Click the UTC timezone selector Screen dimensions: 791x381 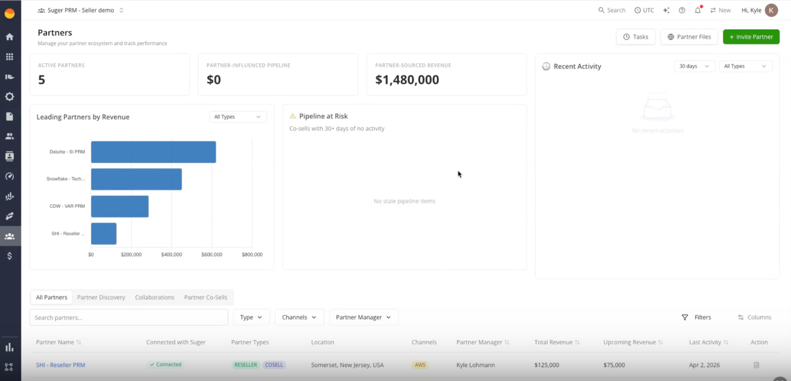[644, 10]
